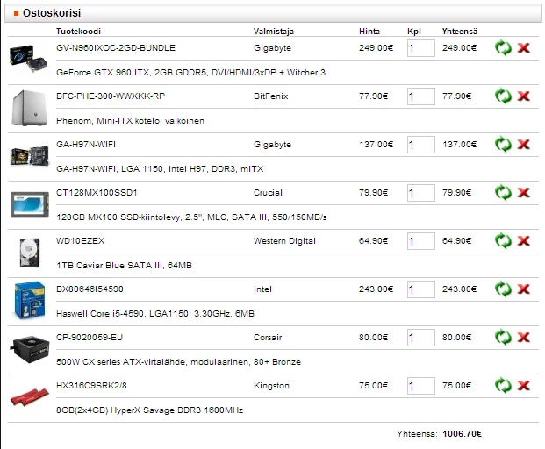Remove Intel BX80646I54590 processor from cart
Screen dimensions: 545x449
524,289
